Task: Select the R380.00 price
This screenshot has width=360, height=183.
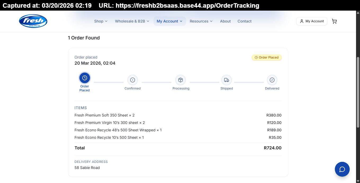Action: point(274,115)
